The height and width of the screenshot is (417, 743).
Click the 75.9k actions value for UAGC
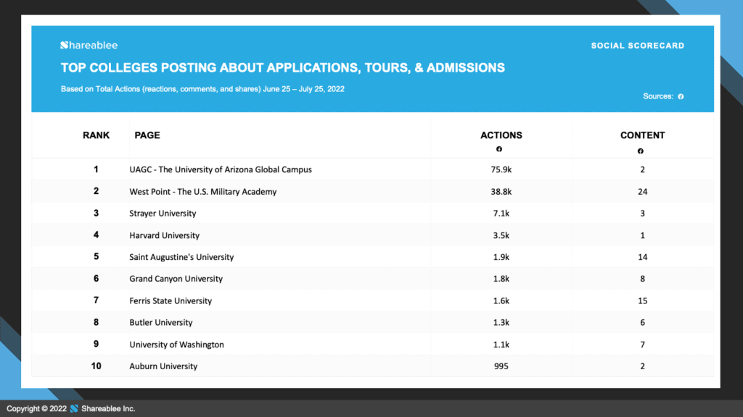pyautogui.click(x=501, y=169)
